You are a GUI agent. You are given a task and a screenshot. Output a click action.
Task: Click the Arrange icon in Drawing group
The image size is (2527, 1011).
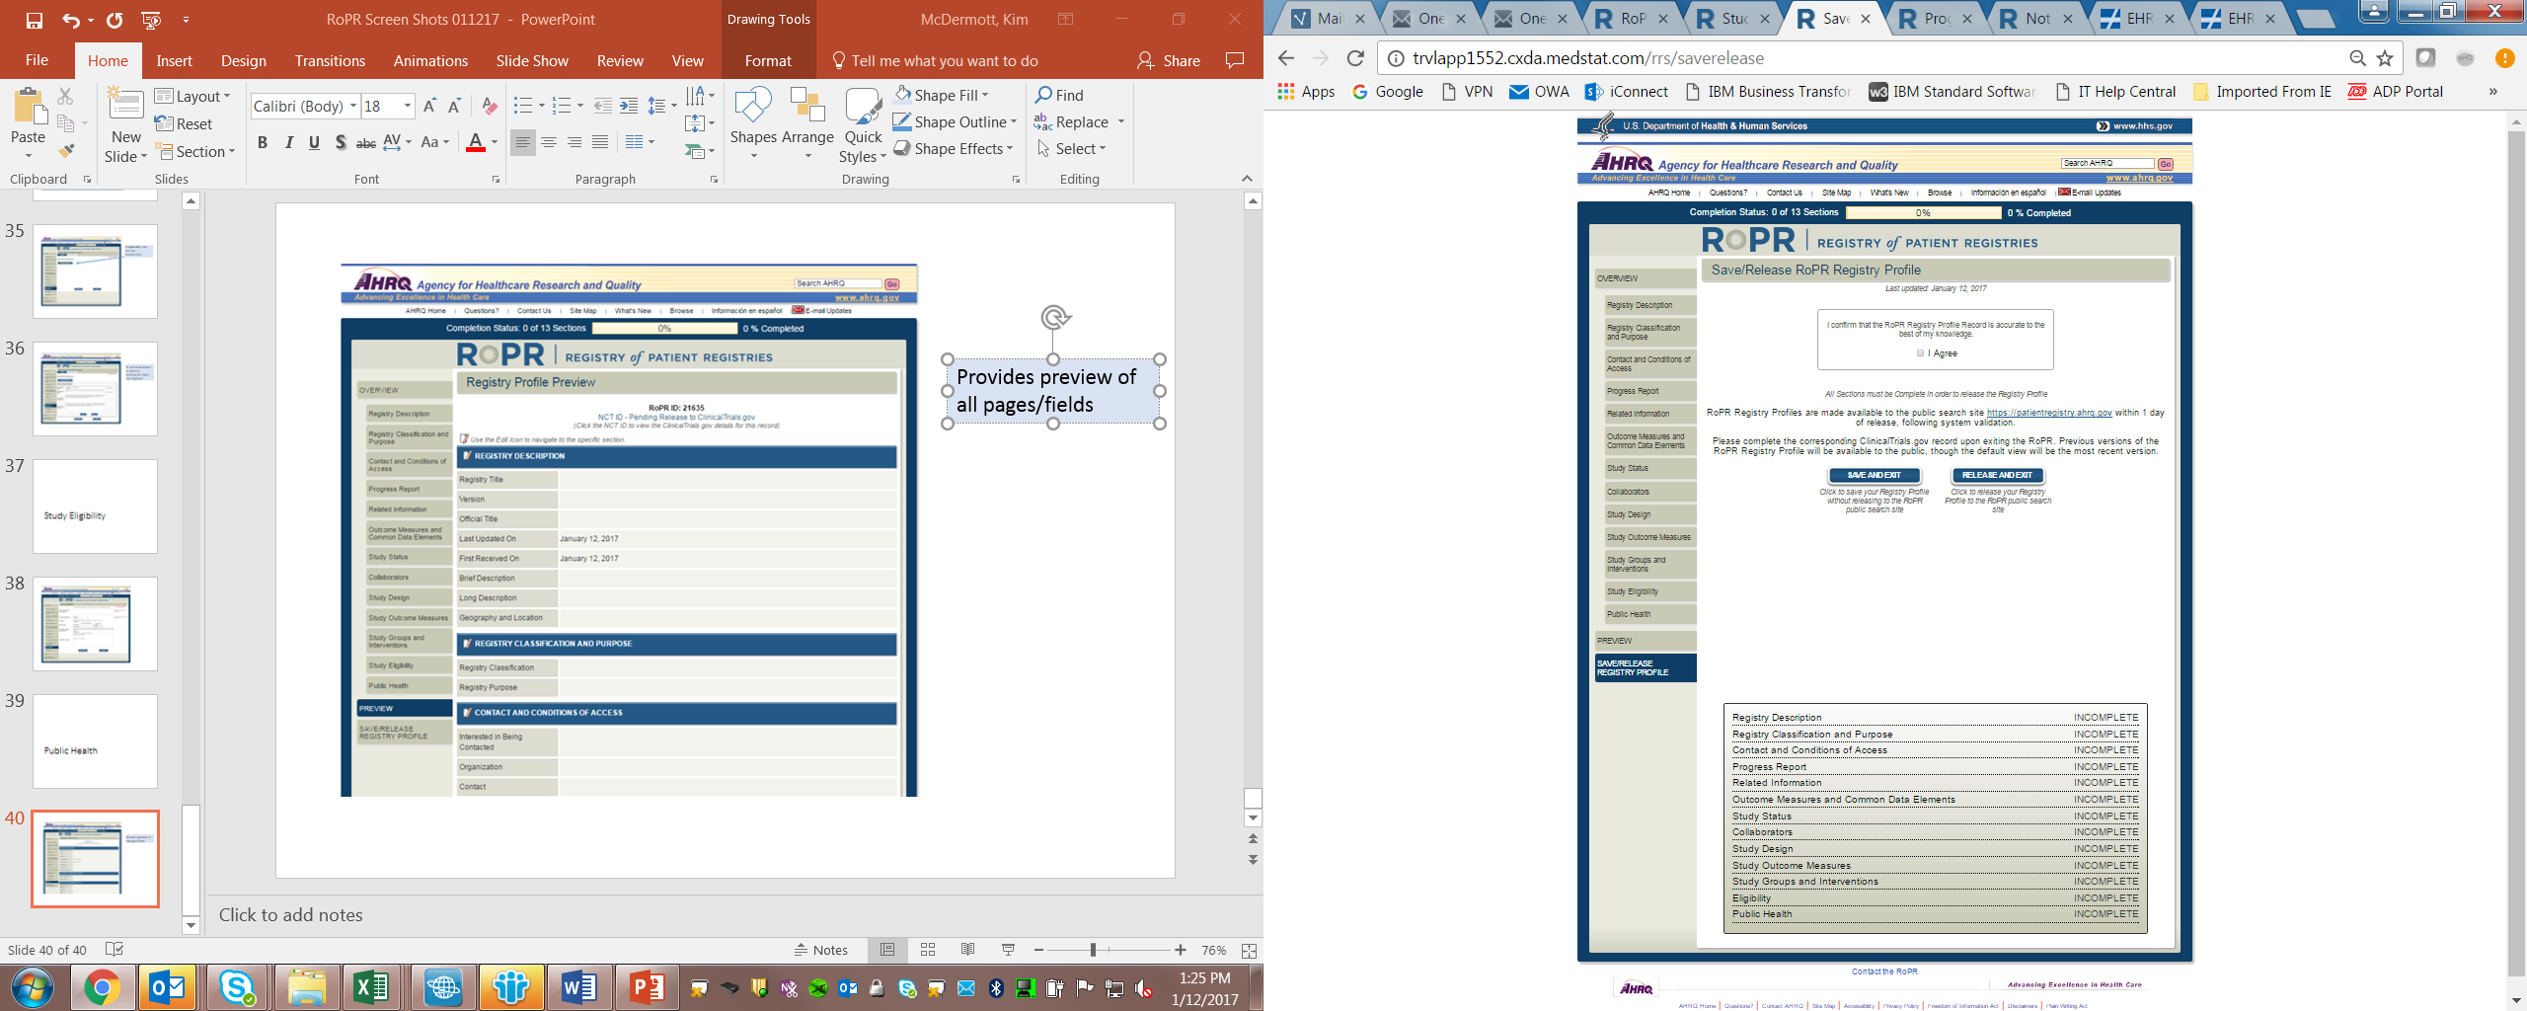click(x=807, y=123)
